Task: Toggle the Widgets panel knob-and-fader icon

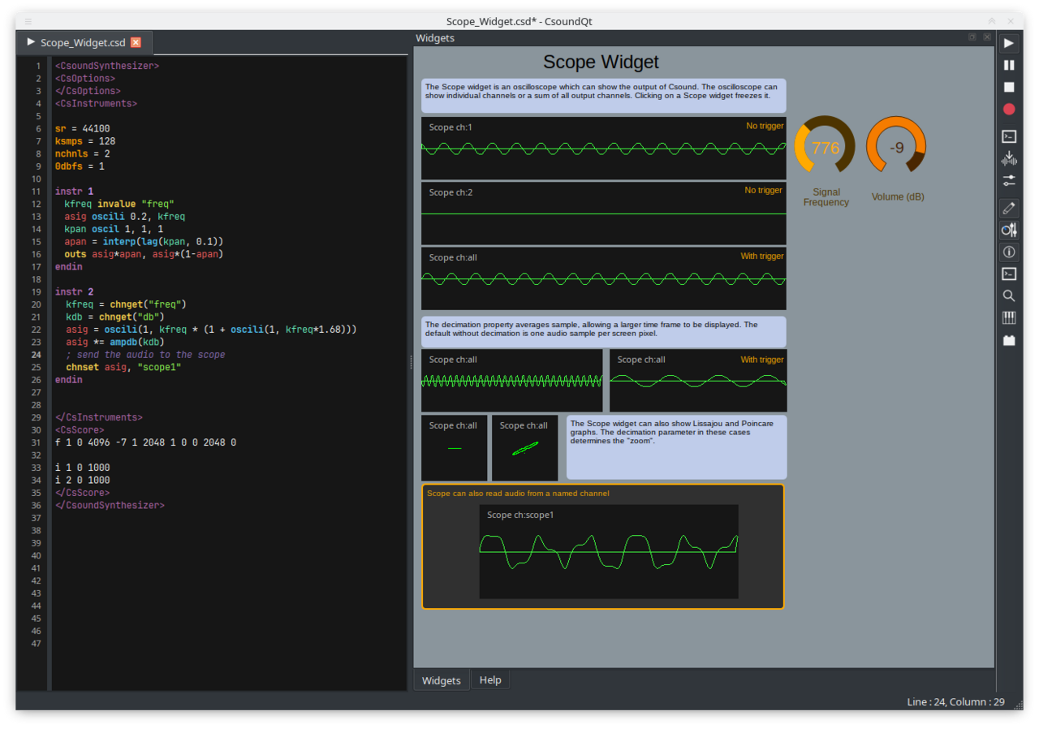Action: pos(1009,230)
